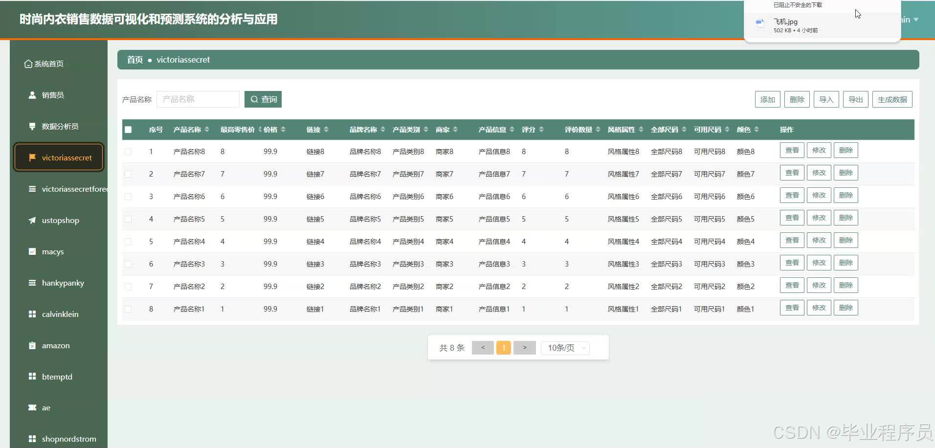Check the box for row 产品名称7
Screen dimensions: 935x448
(128, 174)
